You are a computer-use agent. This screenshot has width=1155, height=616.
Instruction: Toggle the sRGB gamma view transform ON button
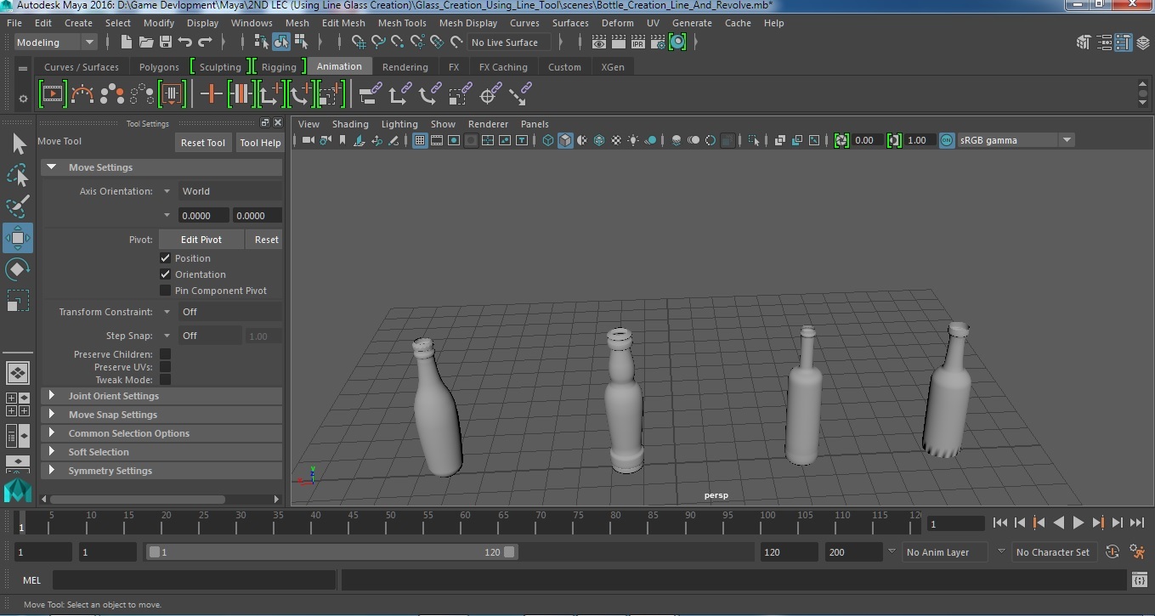[947, 140]
